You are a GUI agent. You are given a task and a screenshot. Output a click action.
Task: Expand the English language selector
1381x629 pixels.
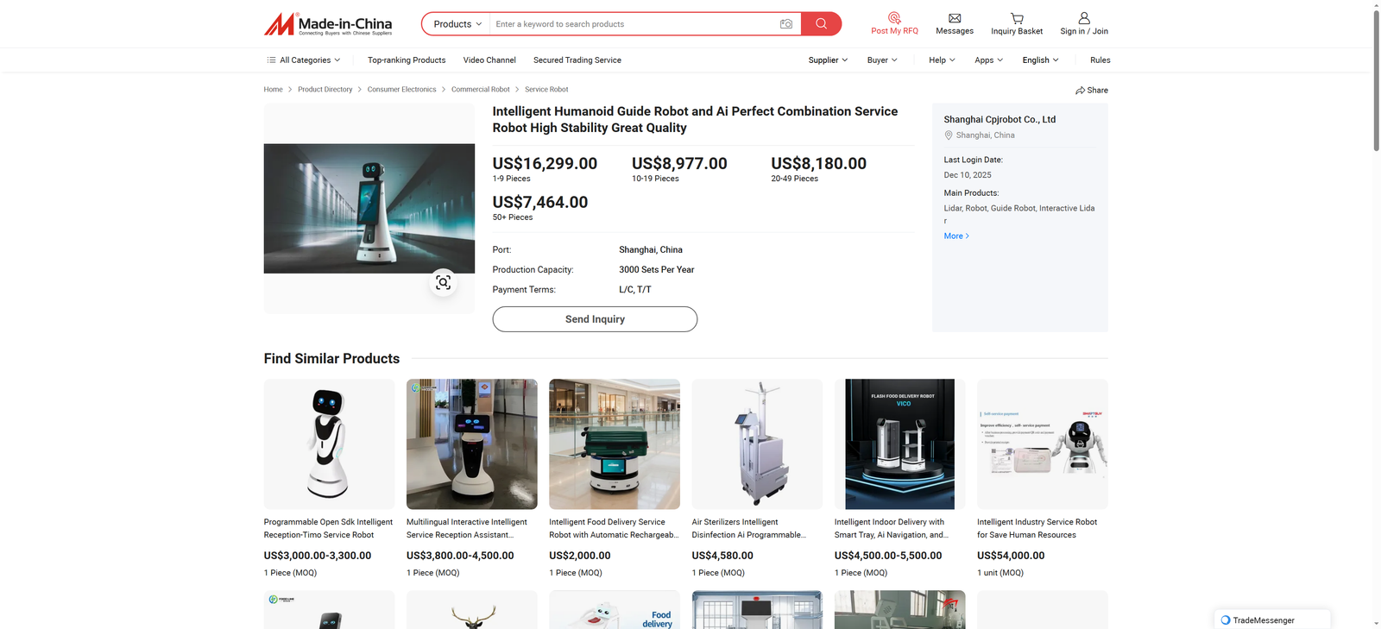1040,60
